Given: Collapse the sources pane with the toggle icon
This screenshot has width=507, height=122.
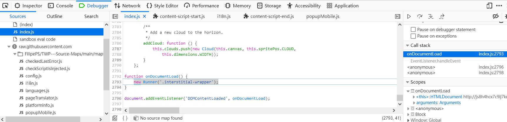Looking at the screenshot, I should (115, 16).
